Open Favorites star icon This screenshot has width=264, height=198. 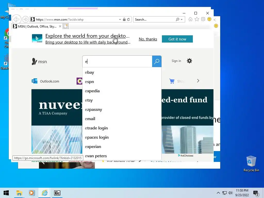pyautogui.click(x=197, y=19)
